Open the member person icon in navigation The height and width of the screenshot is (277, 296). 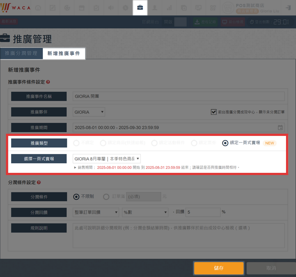coord(155,8)
